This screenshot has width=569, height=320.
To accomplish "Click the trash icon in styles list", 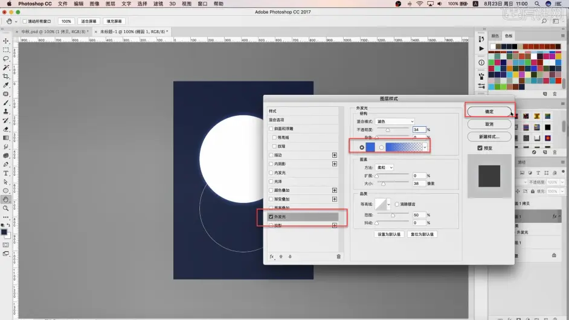I will [339, 257].
